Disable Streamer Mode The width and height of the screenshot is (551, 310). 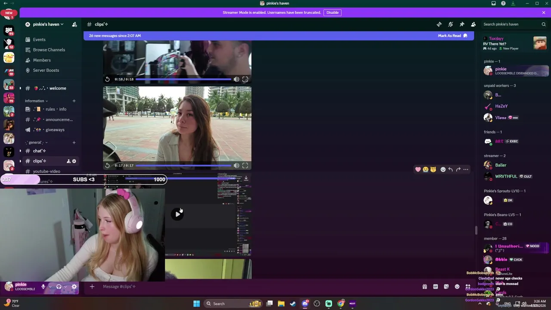(332, 12)
